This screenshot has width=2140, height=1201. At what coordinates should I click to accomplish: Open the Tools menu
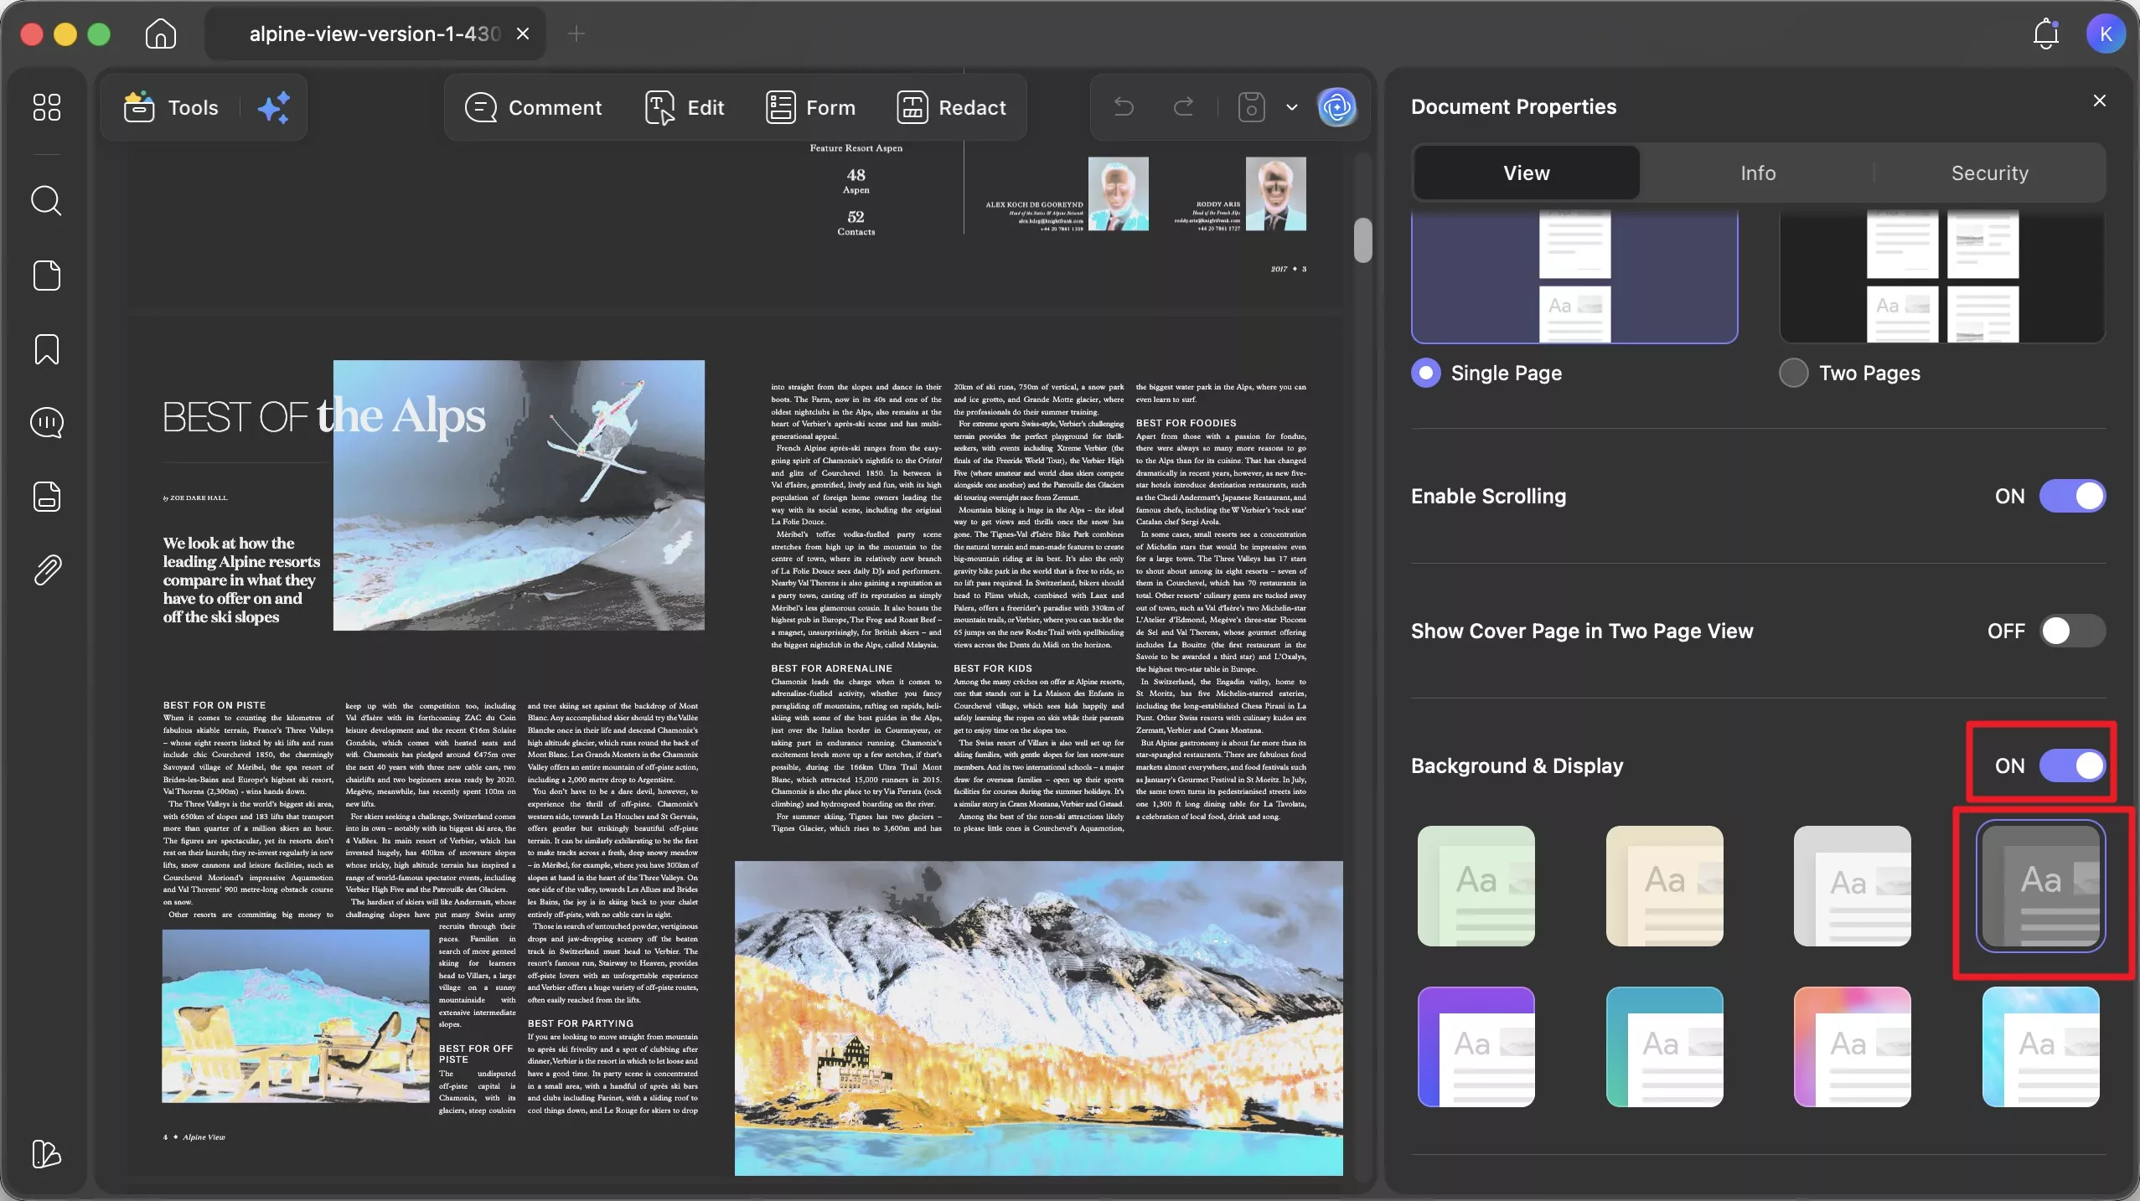(x=171, y=107)
